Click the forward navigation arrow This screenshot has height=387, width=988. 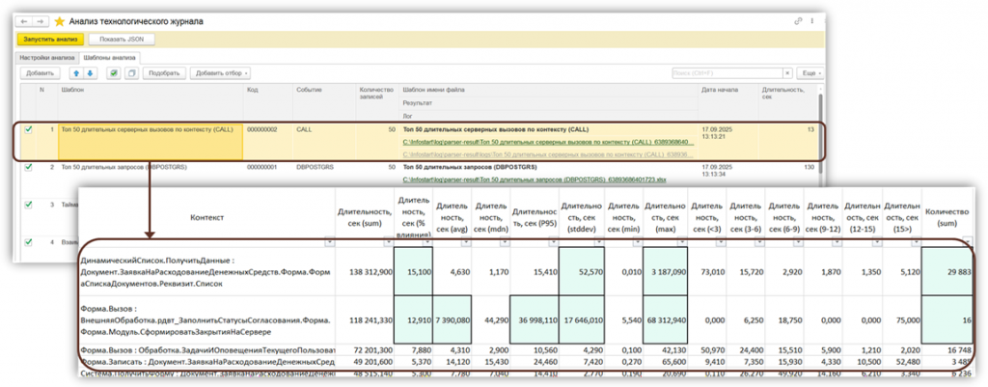coord(41,20)
